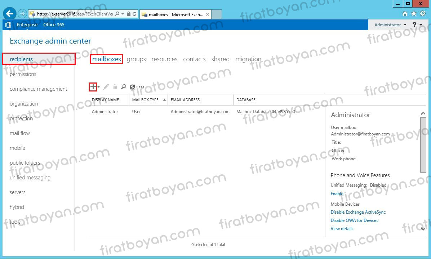Open the tools section
This screenshot has width=431, height=259.
point(15,222)
